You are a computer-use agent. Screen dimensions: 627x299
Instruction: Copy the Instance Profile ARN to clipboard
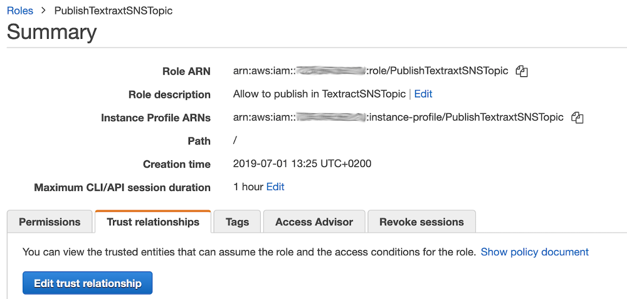[577, 118]
